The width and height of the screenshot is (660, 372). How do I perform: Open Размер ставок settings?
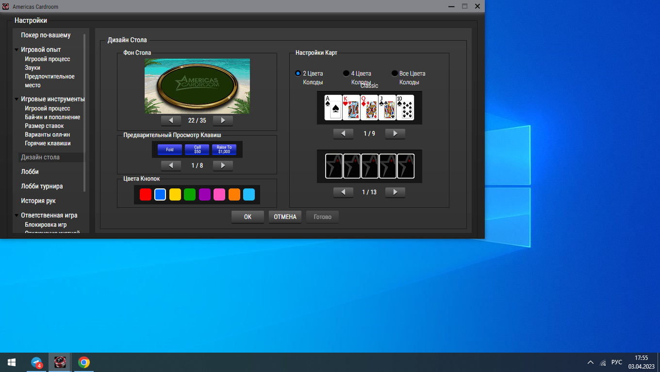click(x=44, y=126)
